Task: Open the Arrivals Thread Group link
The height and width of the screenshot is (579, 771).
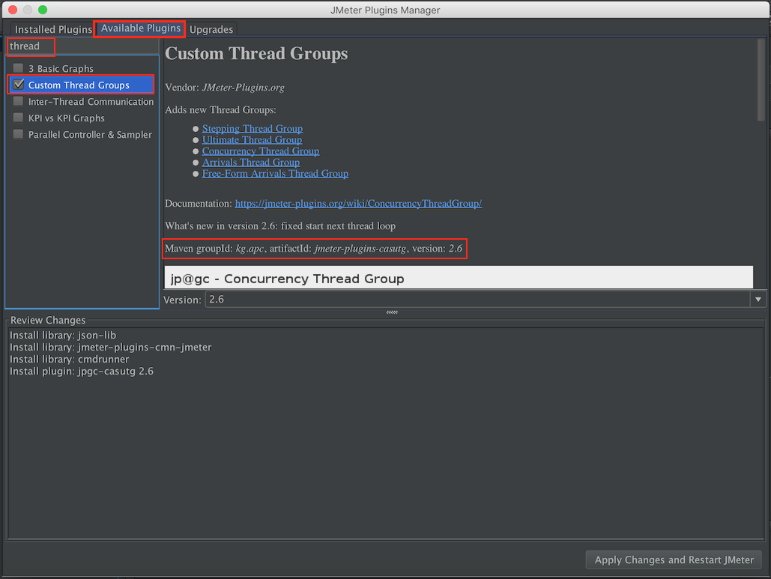Action: point(251,163)
